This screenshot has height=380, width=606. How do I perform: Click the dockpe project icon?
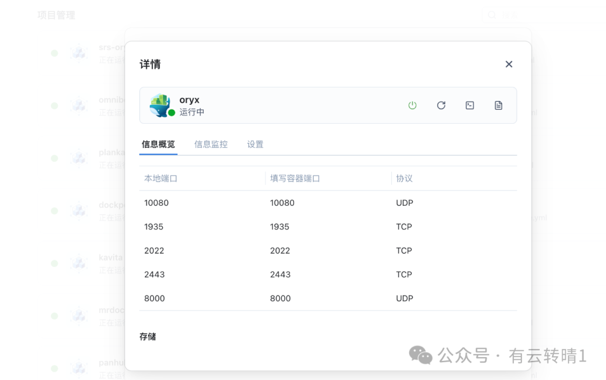point(79,210)
